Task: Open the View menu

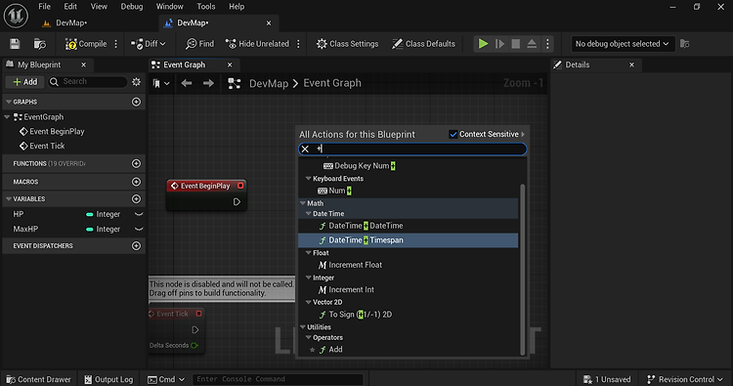Action: click(99, 7)
